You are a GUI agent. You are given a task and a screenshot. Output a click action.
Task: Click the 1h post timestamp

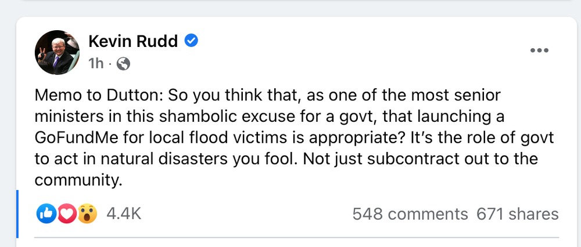point(95,64)
